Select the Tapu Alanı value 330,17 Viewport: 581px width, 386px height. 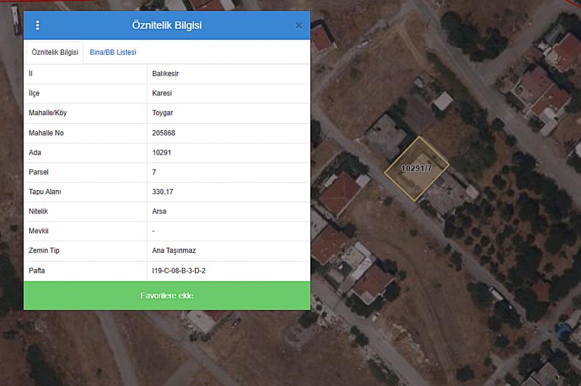163,192
